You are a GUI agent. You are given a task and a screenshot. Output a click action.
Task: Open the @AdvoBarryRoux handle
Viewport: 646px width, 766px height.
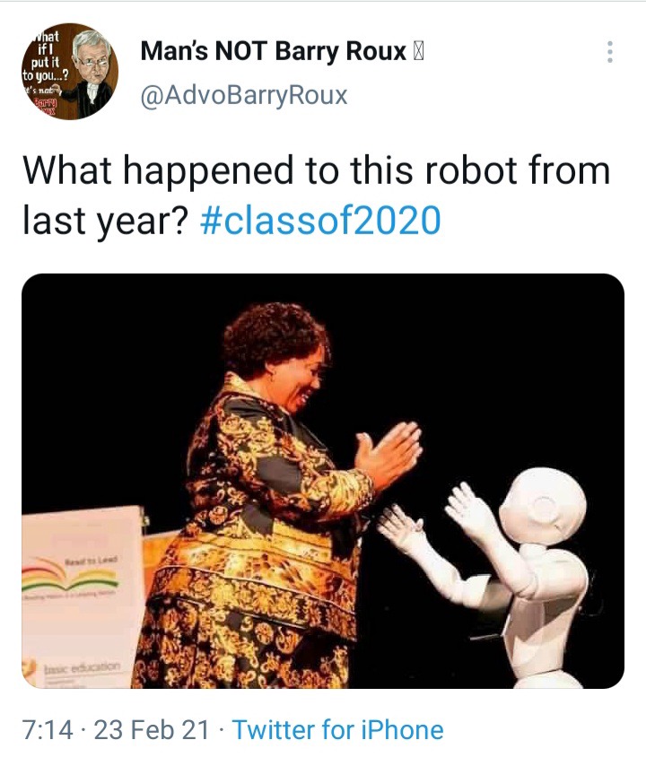[x=244, y=95]
